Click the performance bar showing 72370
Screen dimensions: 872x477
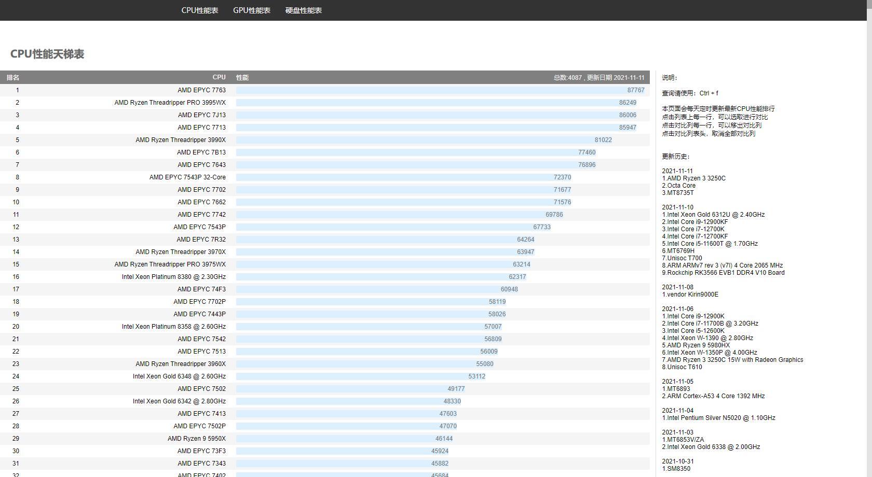[403, 177]
